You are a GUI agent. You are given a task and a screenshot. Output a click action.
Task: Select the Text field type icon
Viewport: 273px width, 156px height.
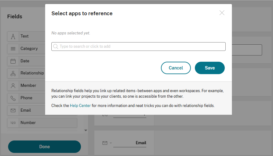click(x=13, y=36)
